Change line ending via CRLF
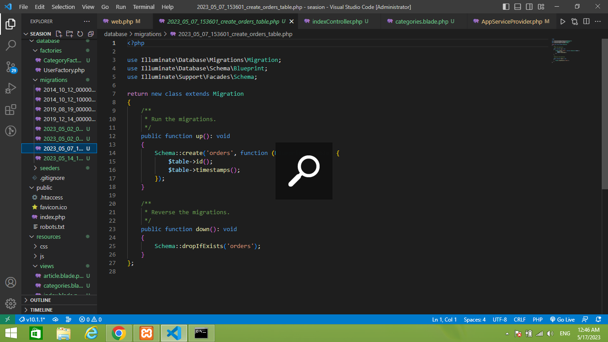Screen dimensions: 608x342 point(519,319)
